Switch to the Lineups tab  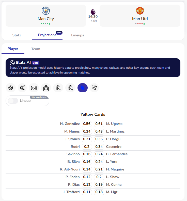click(77, 35)
